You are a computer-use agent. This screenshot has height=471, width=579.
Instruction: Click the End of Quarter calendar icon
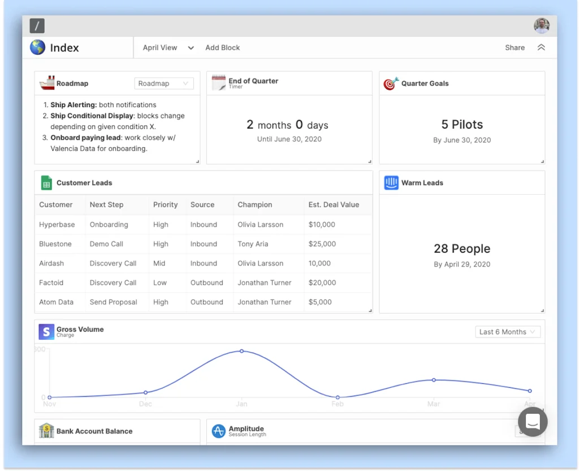click(219, 83)
